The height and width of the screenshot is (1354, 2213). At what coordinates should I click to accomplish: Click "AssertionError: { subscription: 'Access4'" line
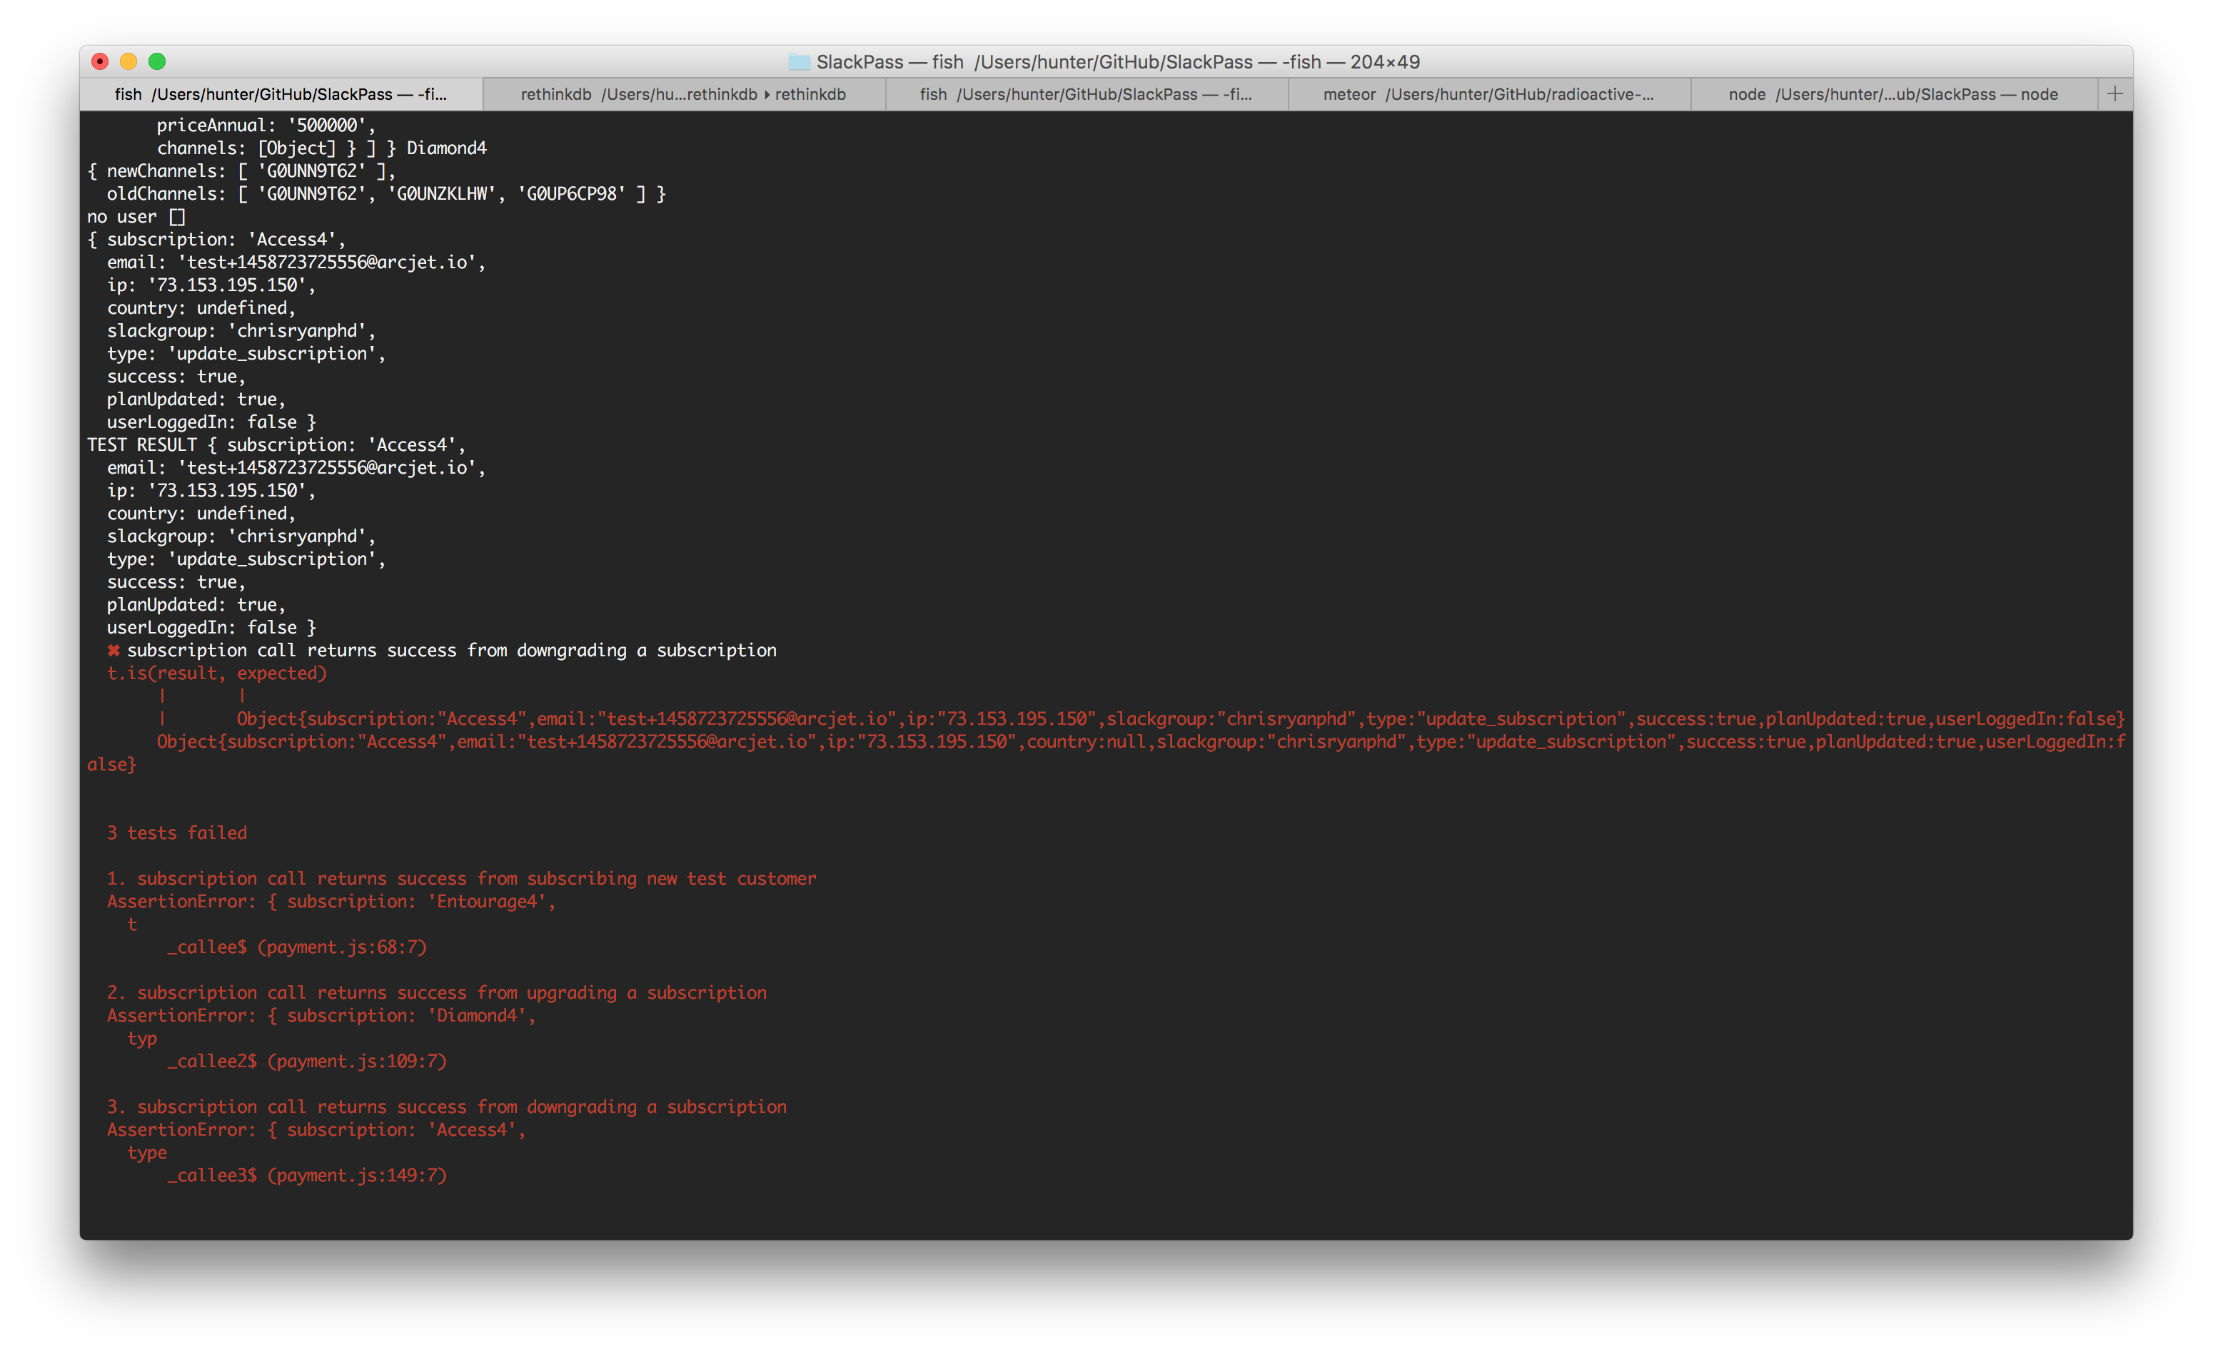[316, 1129]
